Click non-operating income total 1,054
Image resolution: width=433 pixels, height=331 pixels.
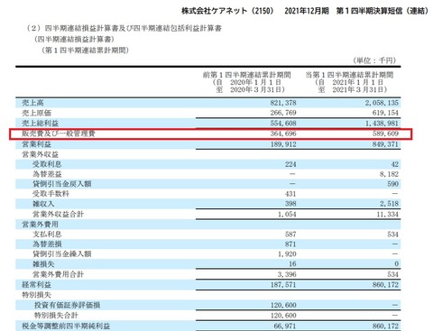point(287,215)
